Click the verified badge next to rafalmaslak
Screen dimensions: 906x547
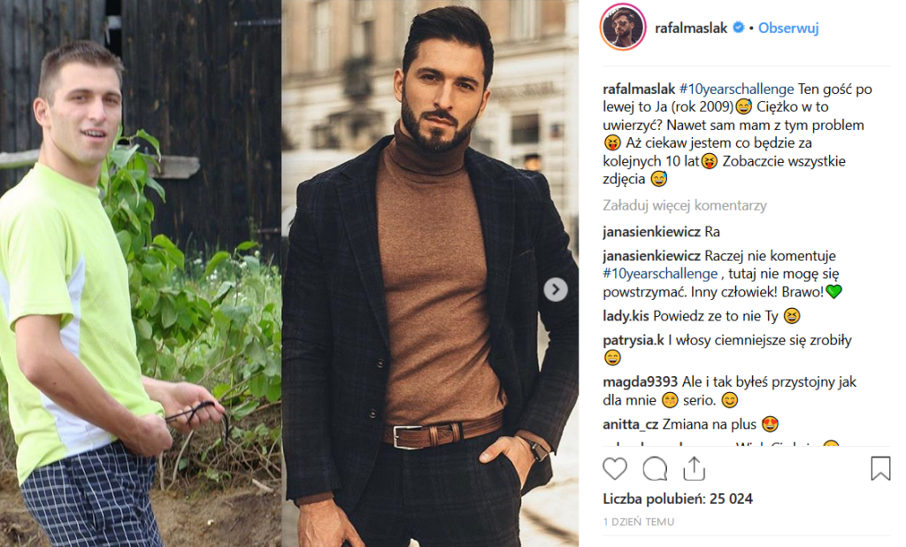click(x=739, y=27)
